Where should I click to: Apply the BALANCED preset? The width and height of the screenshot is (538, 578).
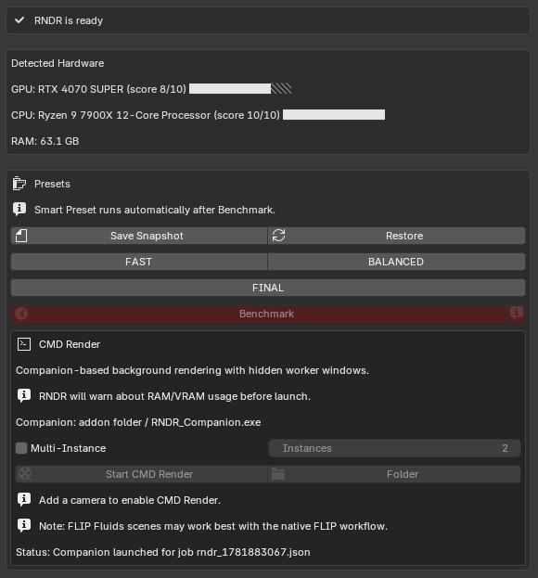coord(396,262)
